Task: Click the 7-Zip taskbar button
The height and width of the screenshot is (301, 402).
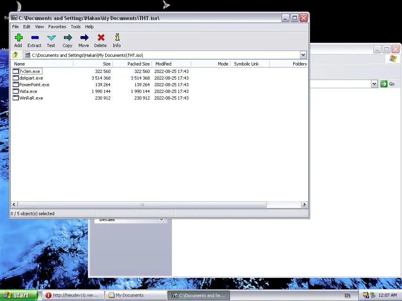Action: 199,295
